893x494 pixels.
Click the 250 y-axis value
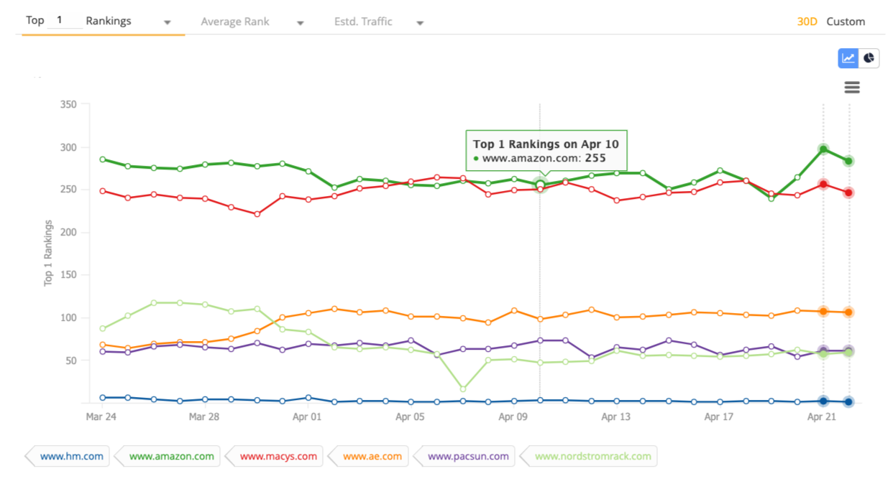point(68,190)
